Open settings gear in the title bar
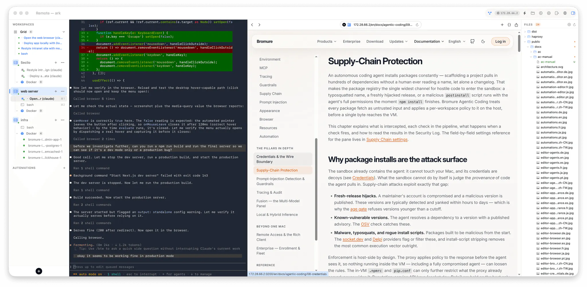This screenshot has height=287, width=587. pos(549,13)
